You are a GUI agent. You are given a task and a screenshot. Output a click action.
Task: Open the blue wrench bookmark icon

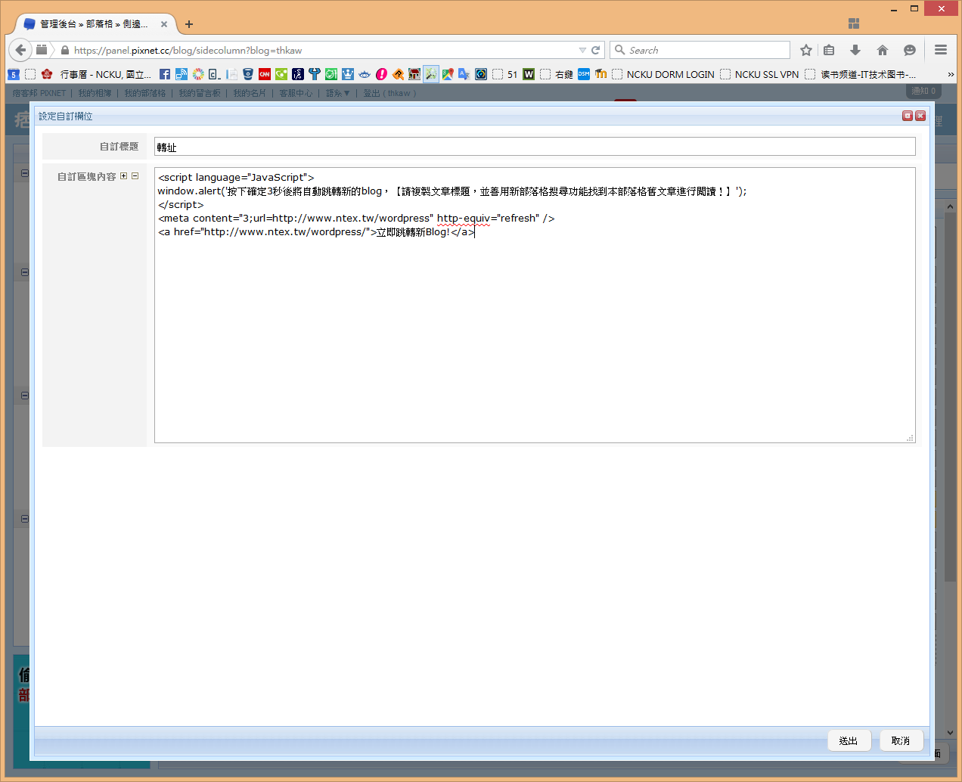coord(315,74)
